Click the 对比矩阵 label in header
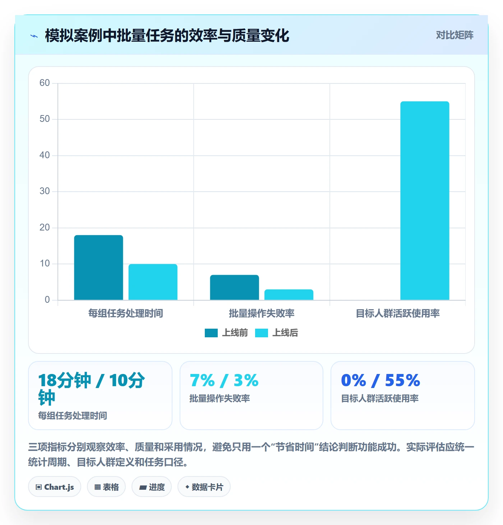The width and height of the screenshot is (503, 525). [455, 35]
